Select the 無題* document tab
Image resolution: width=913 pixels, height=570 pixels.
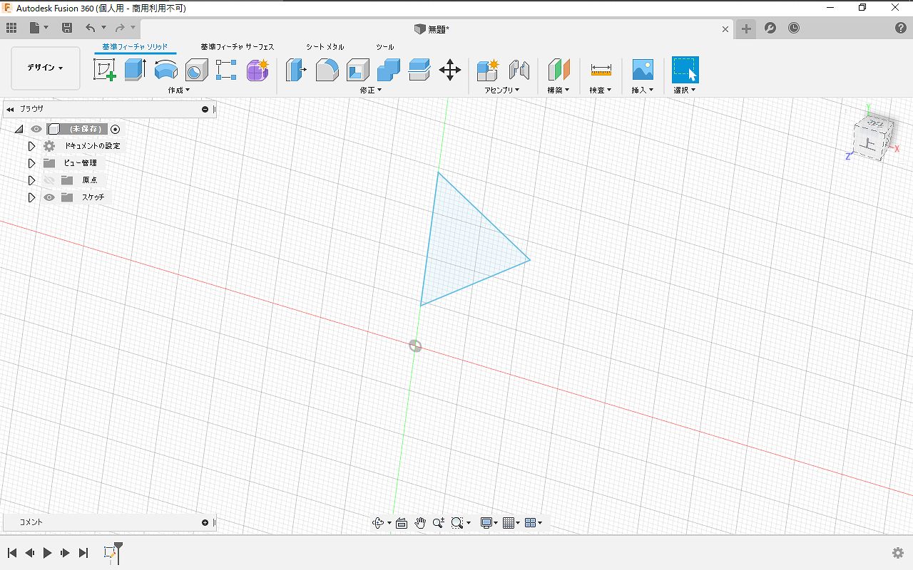[x=432, y=29]
